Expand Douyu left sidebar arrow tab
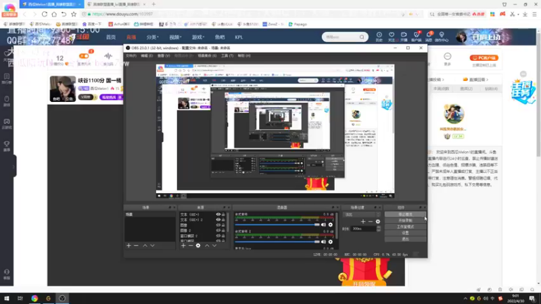Screen dimensions: 541x304 tap(14, 166)
